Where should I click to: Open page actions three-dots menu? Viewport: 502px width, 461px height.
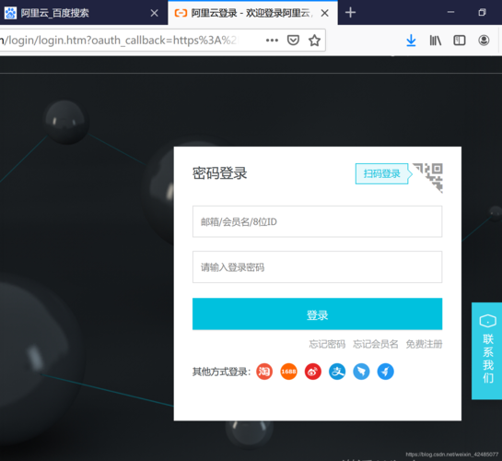[272, 41]
